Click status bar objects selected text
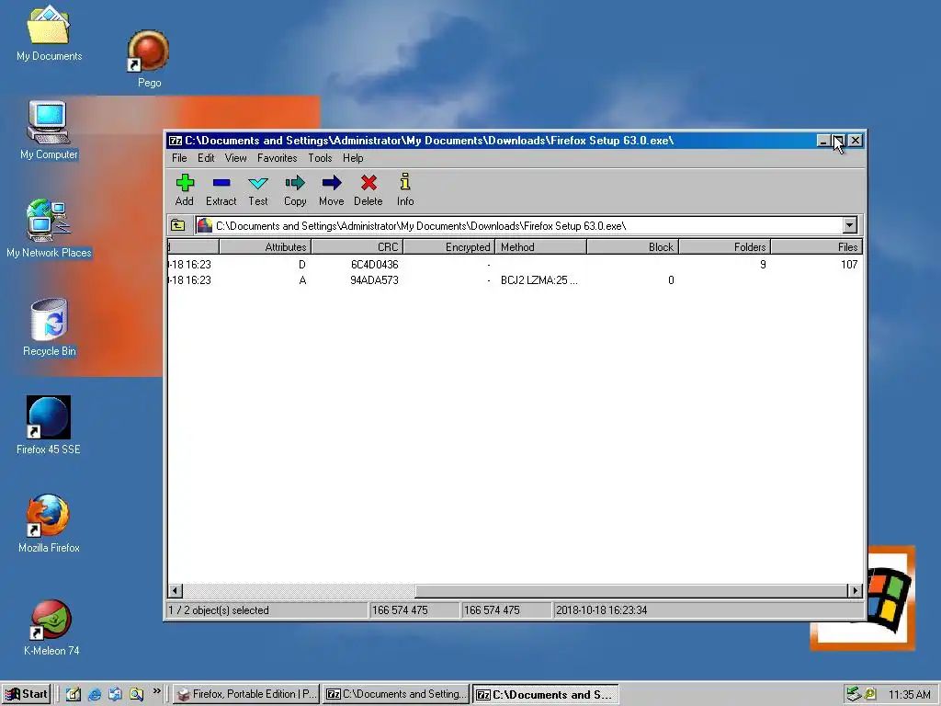The height and width of the screenshot is (706, 941). coord(219,610)
